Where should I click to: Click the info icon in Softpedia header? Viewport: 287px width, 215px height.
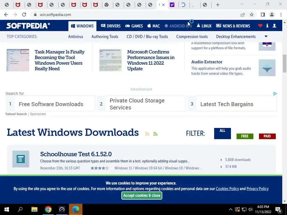(267, 25)
